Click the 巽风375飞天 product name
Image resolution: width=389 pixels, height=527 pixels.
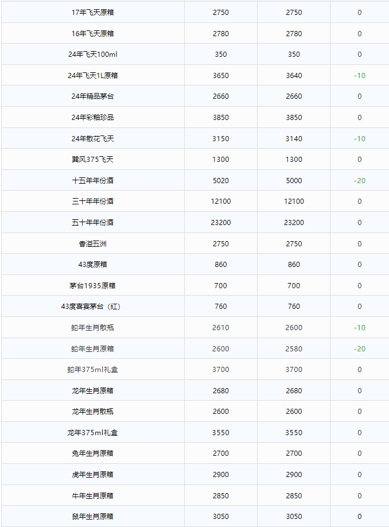(93, 160)
